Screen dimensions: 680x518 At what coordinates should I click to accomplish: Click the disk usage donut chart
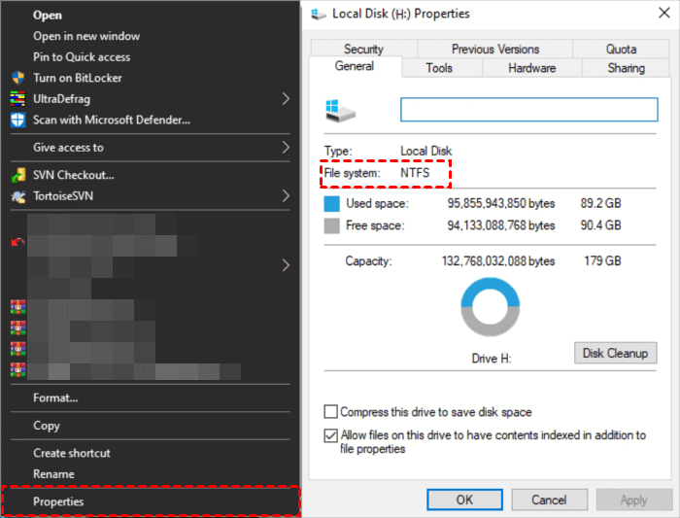(x=490, y=307)
